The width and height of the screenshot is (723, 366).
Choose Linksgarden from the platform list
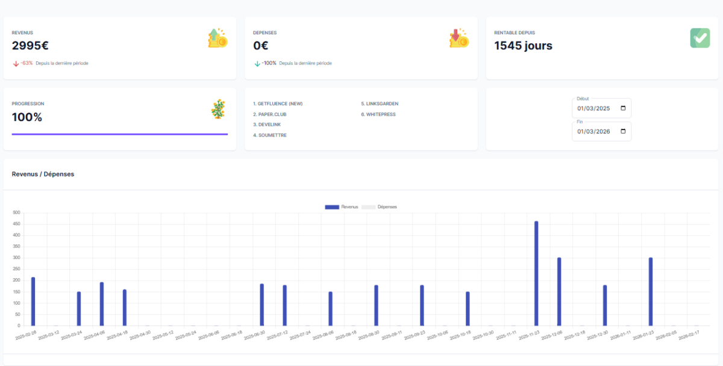(380, 104)
